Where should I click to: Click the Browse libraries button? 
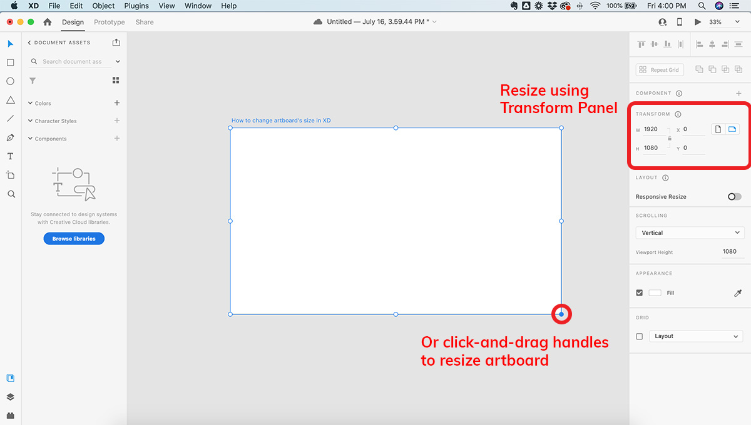coord(74,239)
